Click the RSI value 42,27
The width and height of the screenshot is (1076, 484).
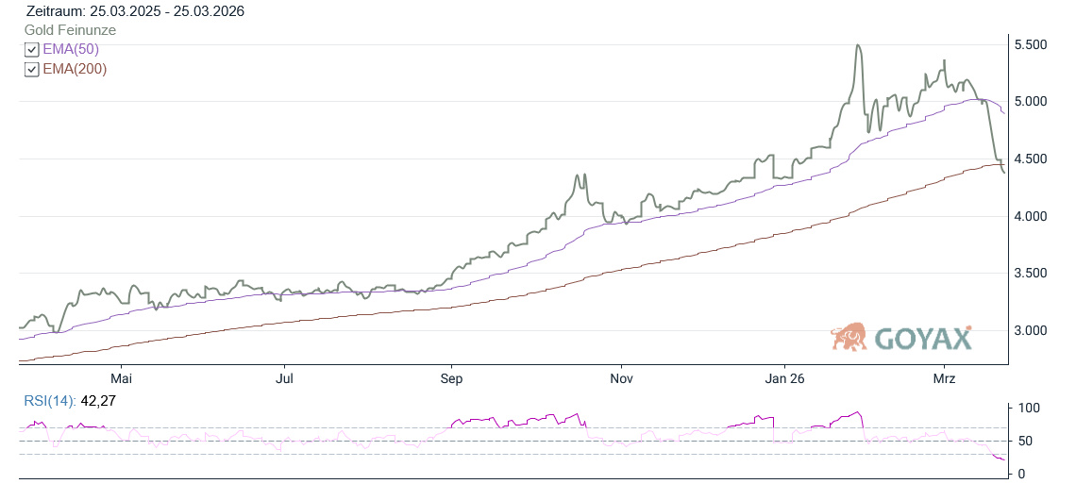(98, 401)
